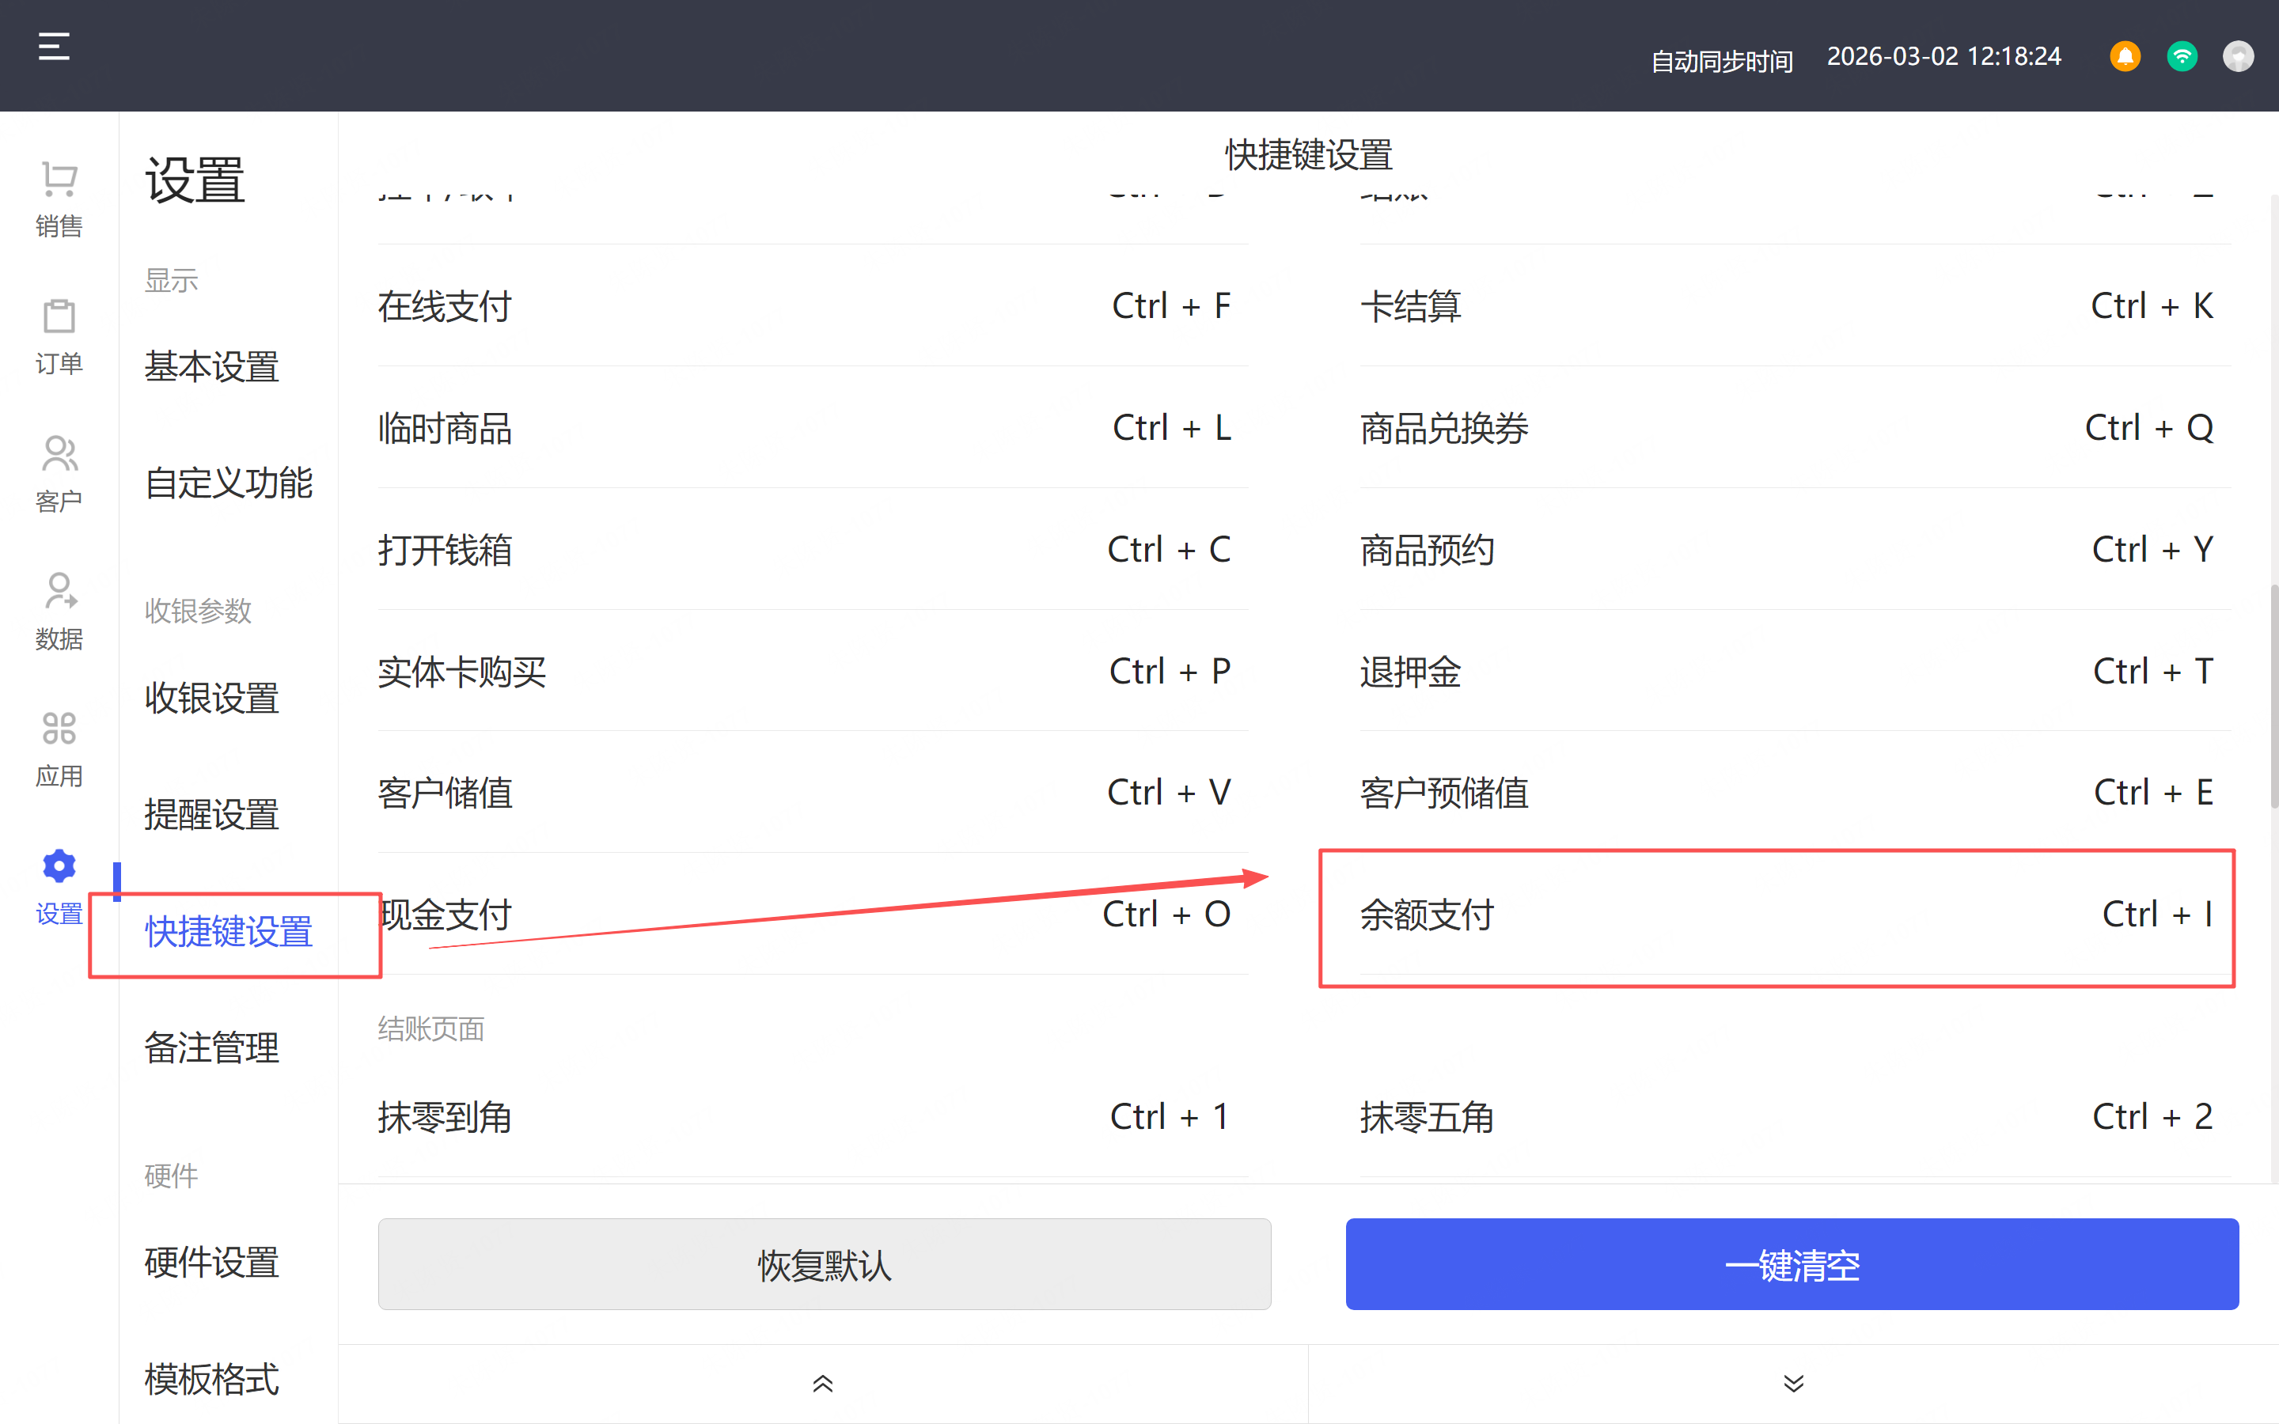
Task: Open 硬件设置 menu item
Action: [x=212, y=1263]
